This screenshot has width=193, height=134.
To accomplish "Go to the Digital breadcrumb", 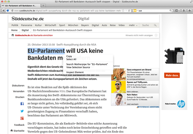I will click(25, 30).
